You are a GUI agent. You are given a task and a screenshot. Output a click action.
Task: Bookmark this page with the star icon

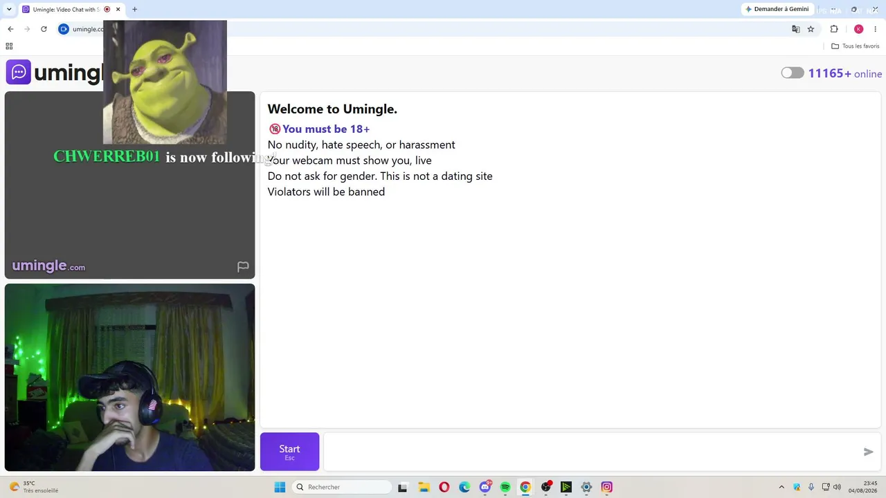click(811, 29)
